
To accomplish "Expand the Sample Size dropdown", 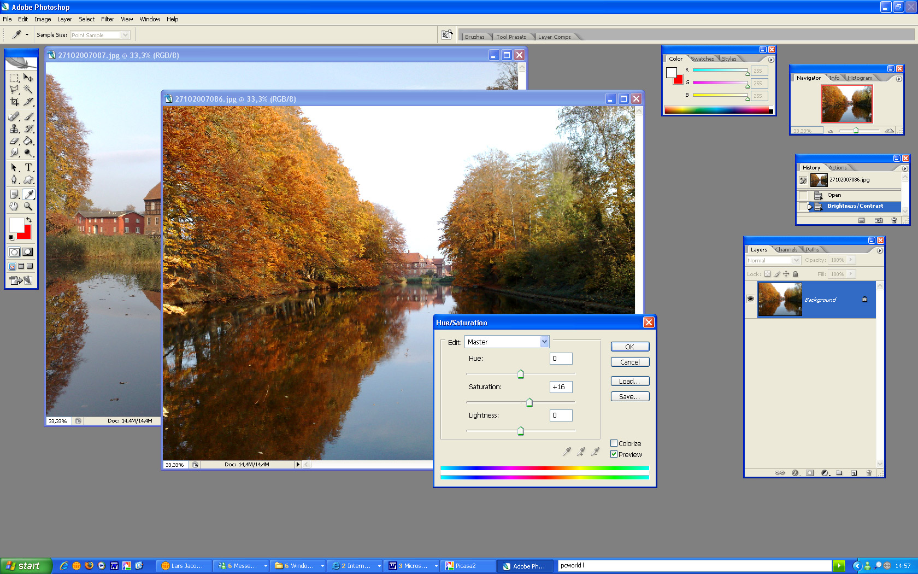I will pos(125,35).
